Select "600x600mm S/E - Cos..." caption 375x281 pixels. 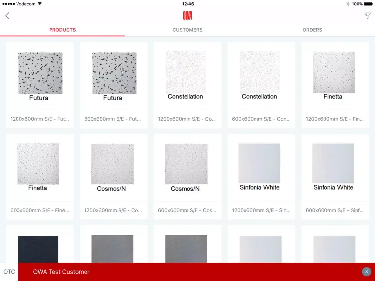click(x=187, y=210)
